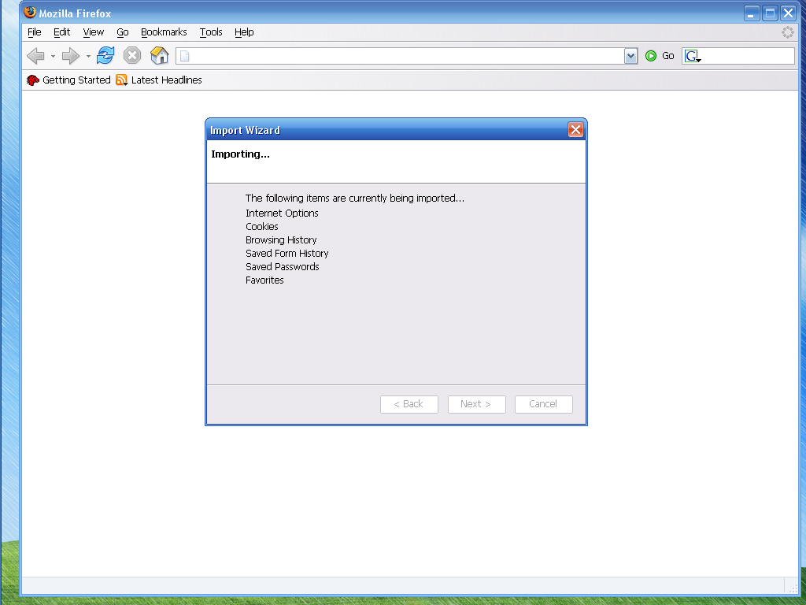Screen dimensions: 806x605
Task: Click the Next button in Import Wizard
Action: click(476, 404)
